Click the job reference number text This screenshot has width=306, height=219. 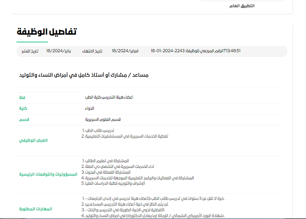pos(195,51)
